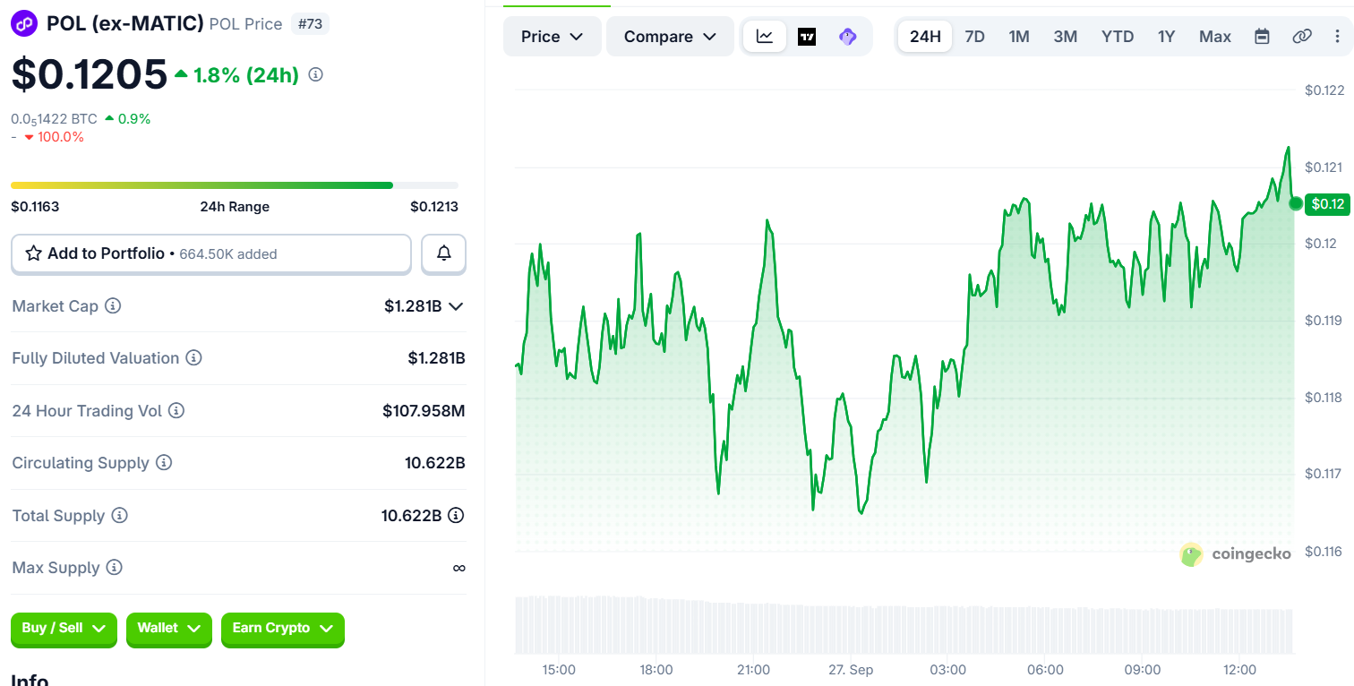Screen dimensions: 1354x686
Task: Click the $0.1205 price value
Action: point(90,74)
